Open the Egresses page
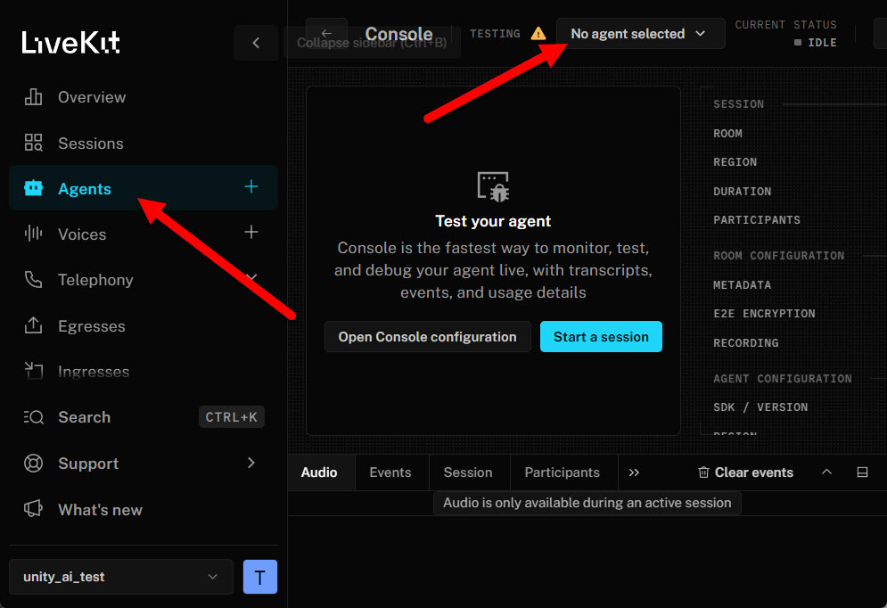 (144, 325)
